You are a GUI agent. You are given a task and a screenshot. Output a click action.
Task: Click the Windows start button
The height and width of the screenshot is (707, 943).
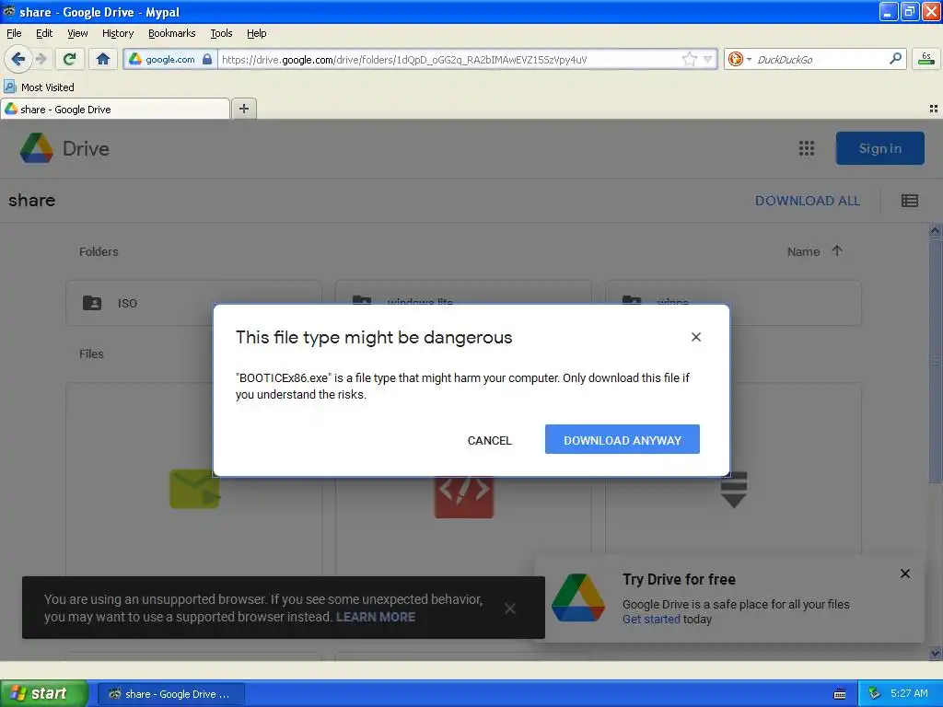43,694
